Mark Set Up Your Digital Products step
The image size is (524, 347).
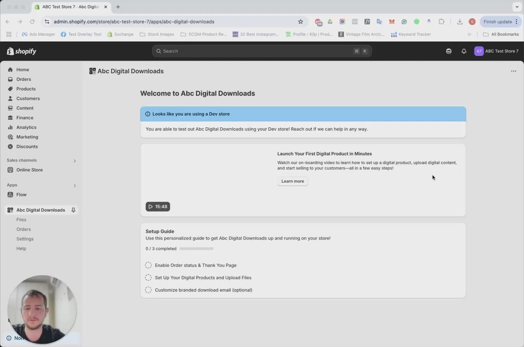point(148,278)
